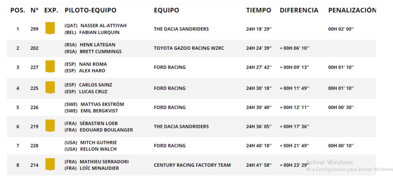Click the EQUIPO column header
The height and width of the screenshot is (178, 393).
166,10
